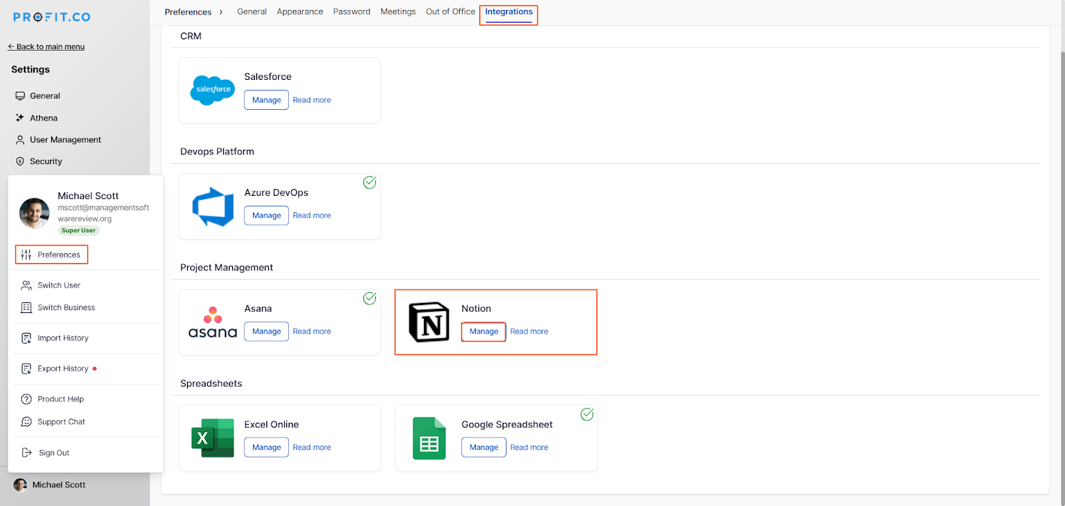Click the Asana logo
This screenshot has width=1065, height=506.
pyautogui.click(x=213, y=322)
